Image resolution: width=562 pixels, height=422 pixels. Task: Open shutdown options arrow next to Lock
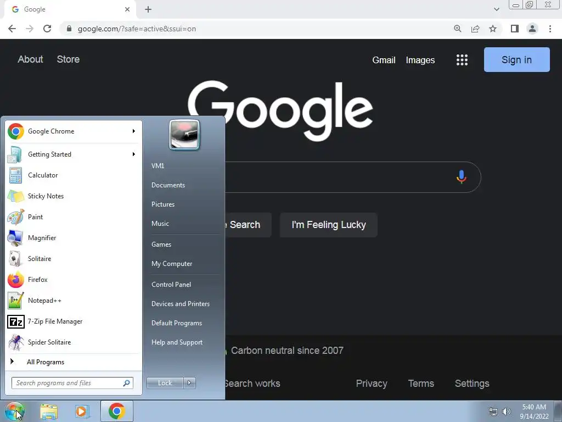(189, 383)
